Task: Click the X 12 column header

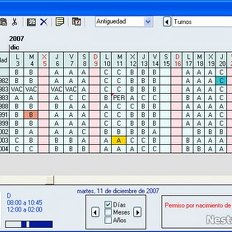Action: pyautogui.click(x=132, y=60)
